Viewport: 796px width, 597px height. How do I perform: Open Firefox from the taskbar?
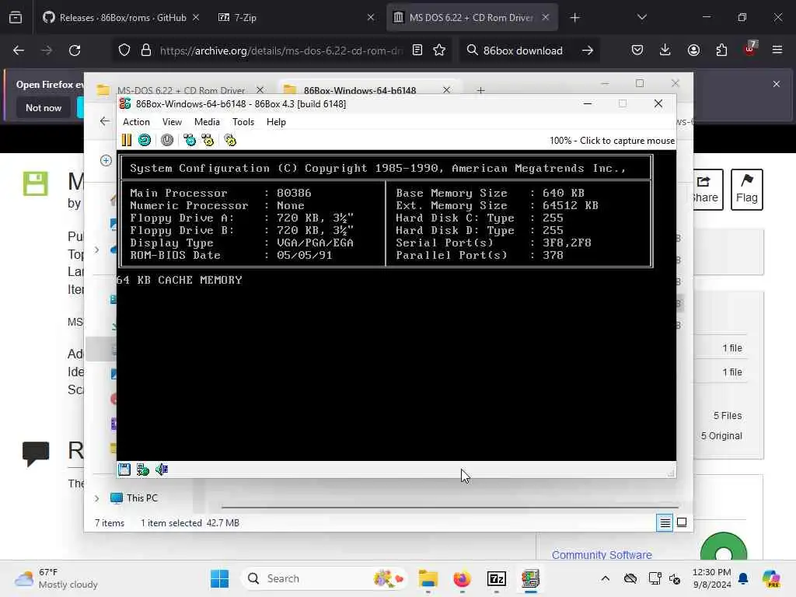pos(462,578)
